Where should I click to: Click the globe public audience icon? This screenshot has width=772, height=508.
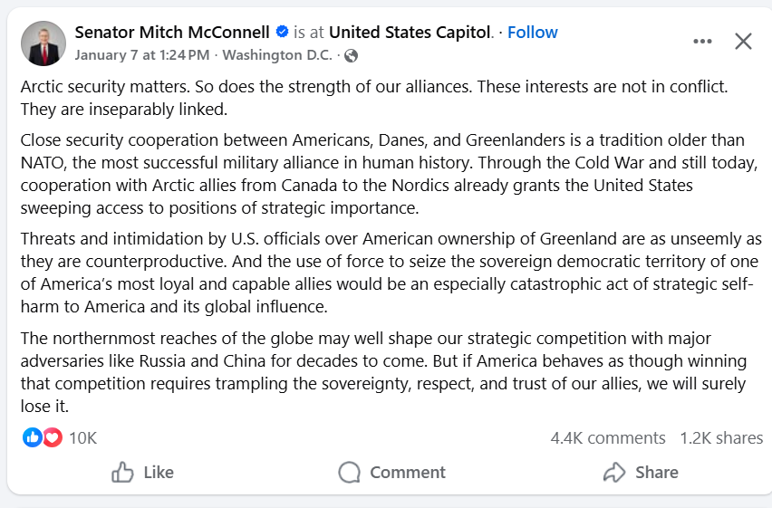pos(351,55)
